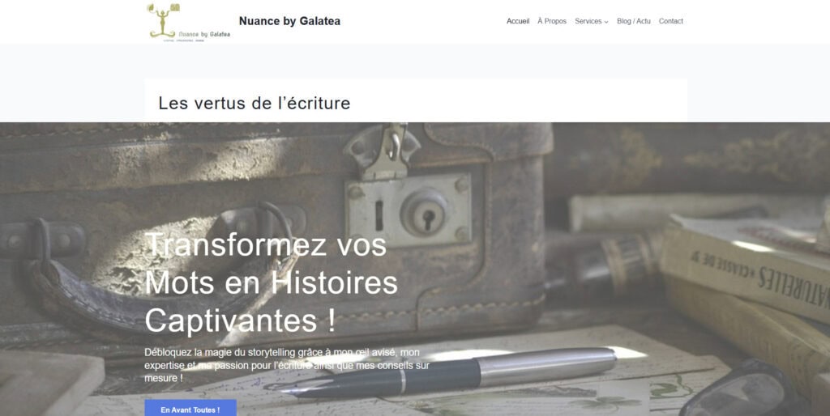The image size is (830, 416).
Task: Click the suitcase keyhole lock in the photo
Action: tap(425, 211)
